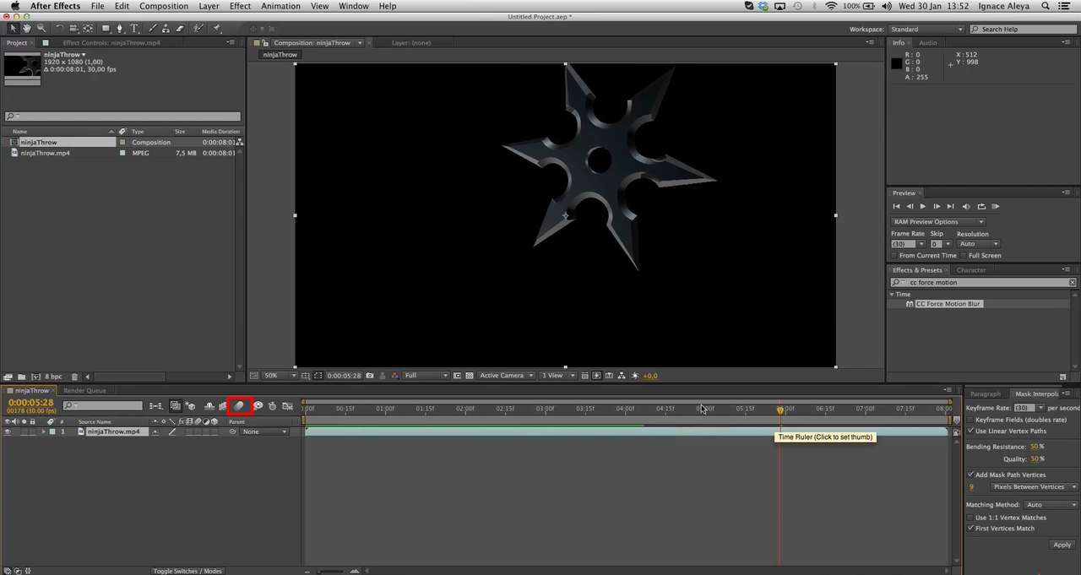
Task: Show channel and color management settings
Action: (x=395, y=376)
